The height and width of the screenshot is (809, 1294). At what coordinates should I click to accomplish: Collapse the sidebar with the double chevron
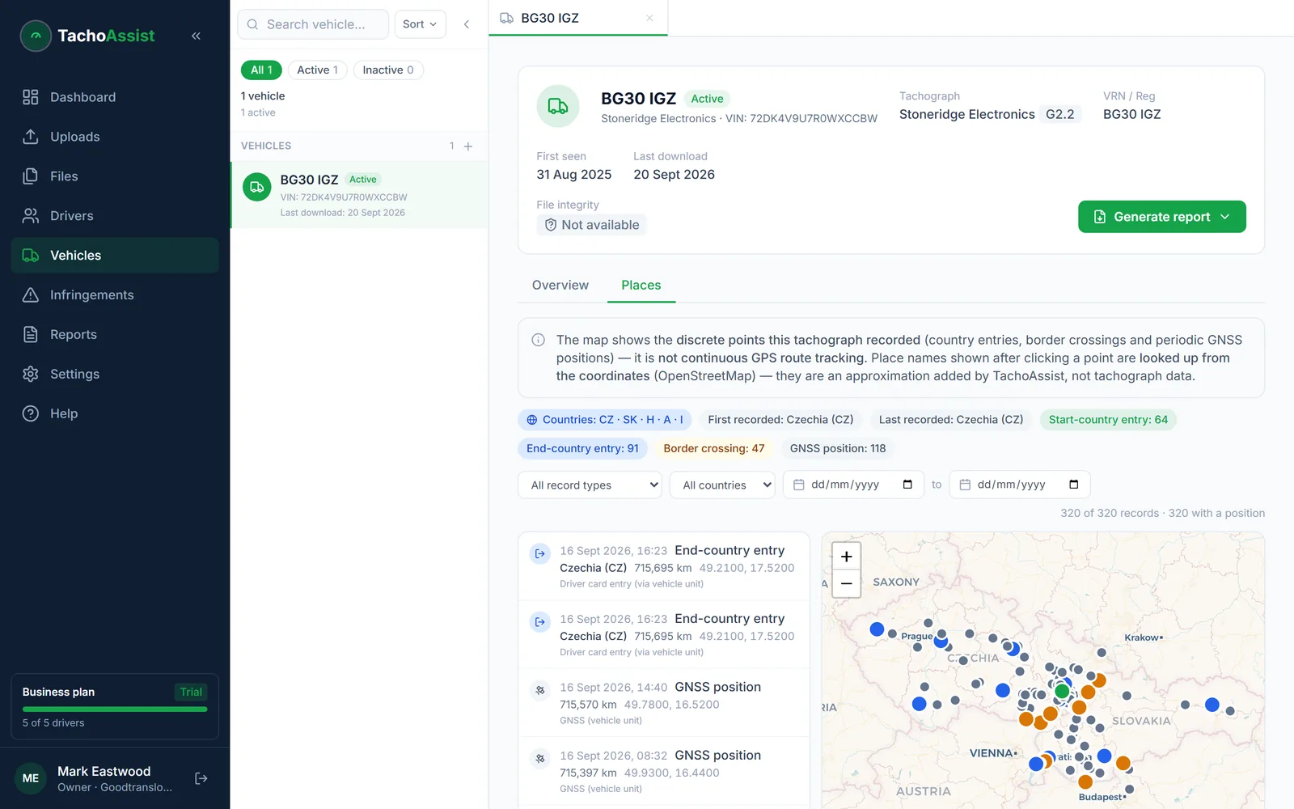[196, 36]
